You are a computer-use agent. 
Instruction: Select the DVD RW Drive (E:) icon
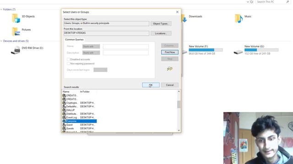coord(16,50)
